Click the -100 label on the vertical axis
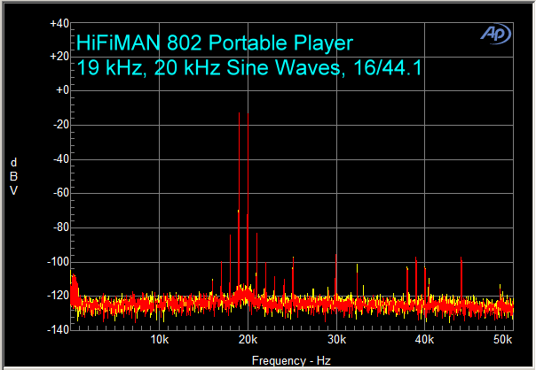 [x=59, y=262]
